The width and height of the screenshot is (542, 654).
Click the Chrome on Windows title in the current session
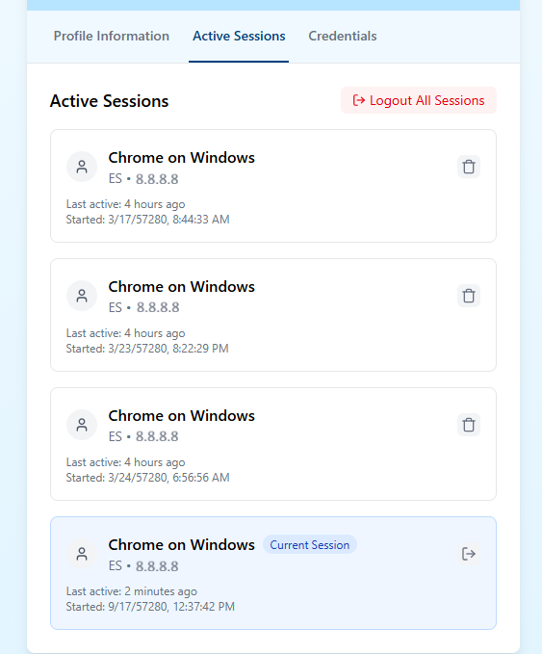pyautogui.click(x=181, y=545)
